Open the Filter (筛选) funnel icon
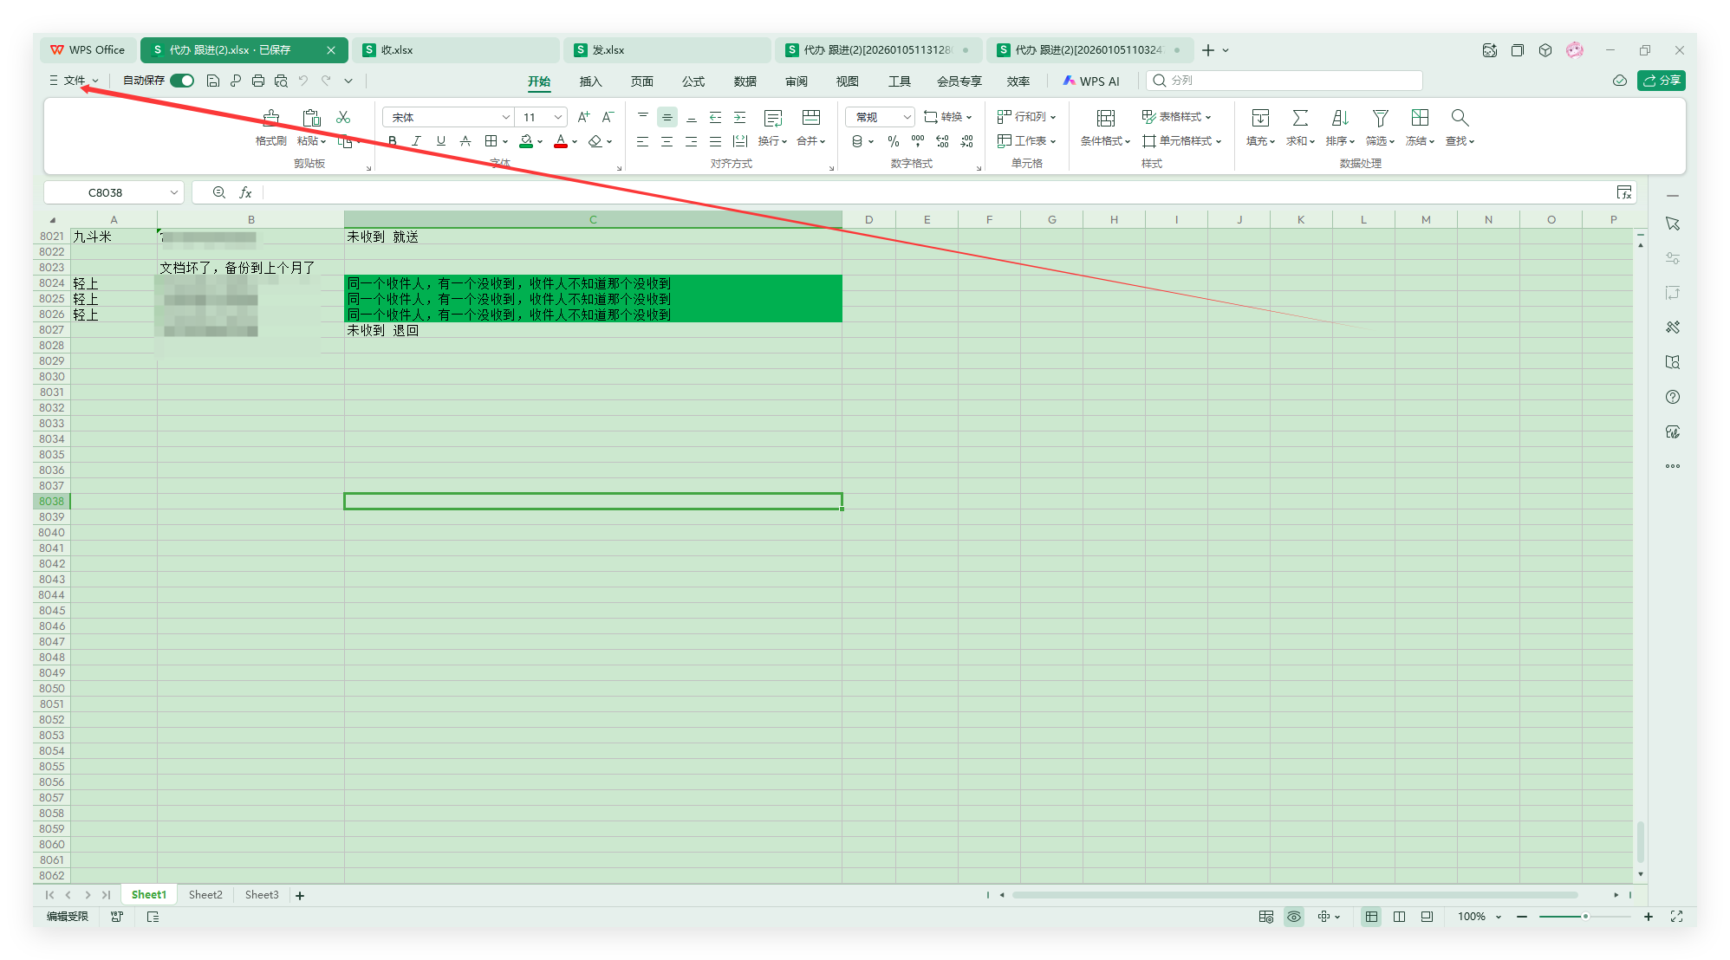This screenshot has height=960, width=1730. pos(1380,118)
